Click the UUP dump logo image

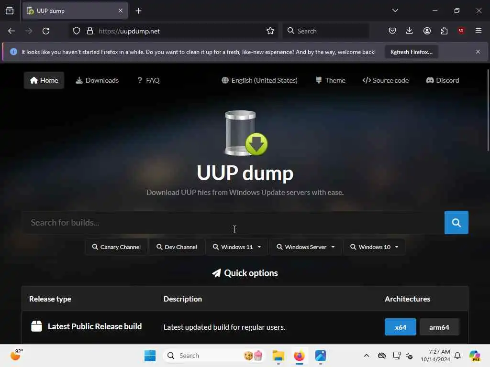[246, 133]
